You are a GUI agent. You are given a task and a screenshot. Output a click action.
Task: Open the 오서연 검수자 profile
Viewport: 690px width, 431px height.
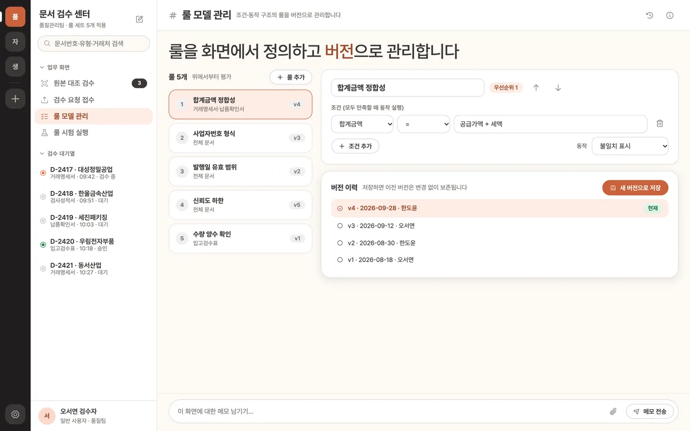94,416
